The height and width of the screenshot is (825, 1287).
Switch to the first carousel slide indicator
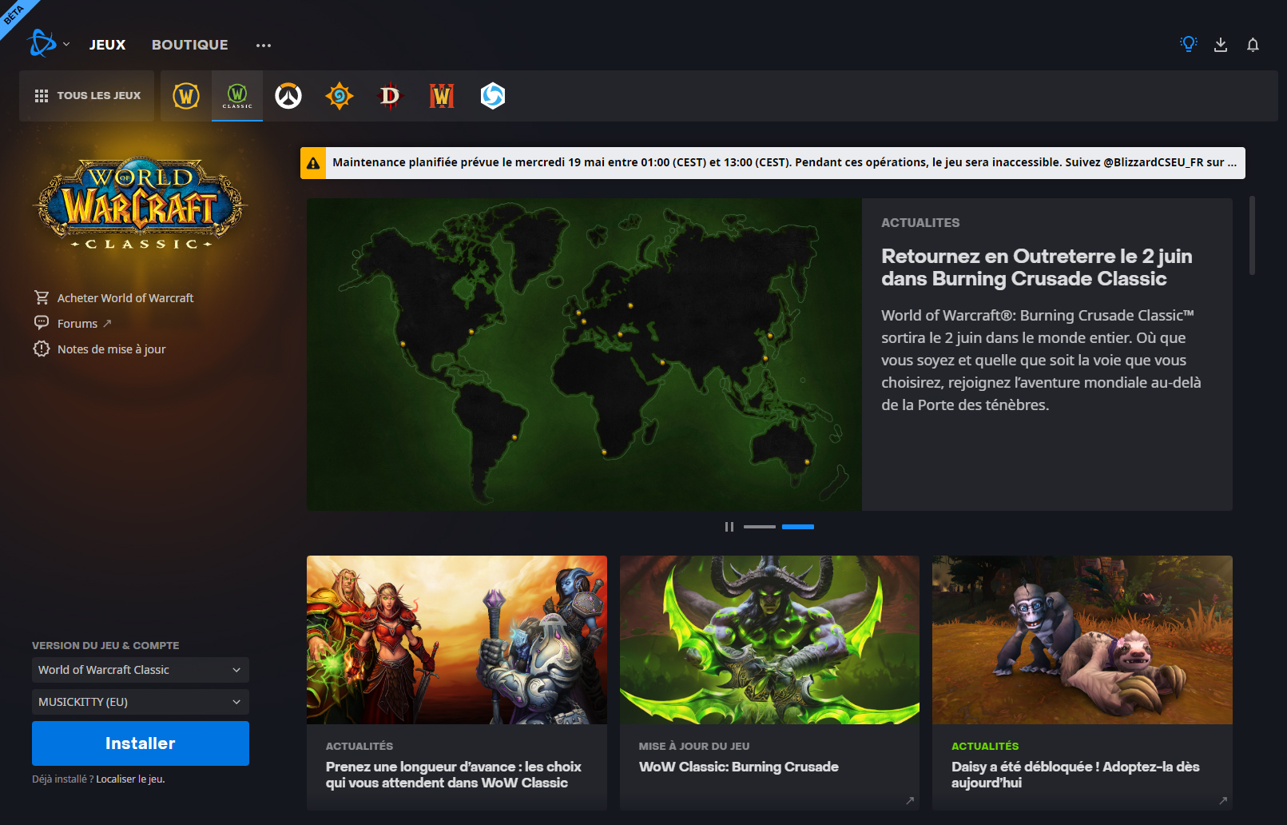pyautogui.click(x=759, y=527)
